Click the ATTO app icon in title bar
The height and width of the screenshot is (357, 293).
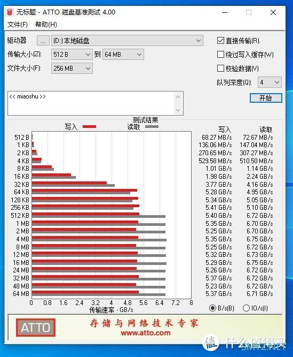coord(10,12)
